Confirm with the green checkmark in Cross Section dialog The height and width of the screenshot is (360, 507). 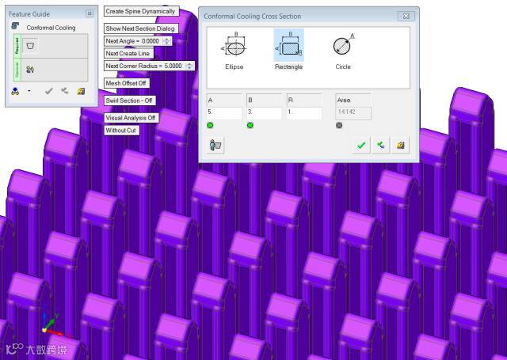tap(361, 146)
